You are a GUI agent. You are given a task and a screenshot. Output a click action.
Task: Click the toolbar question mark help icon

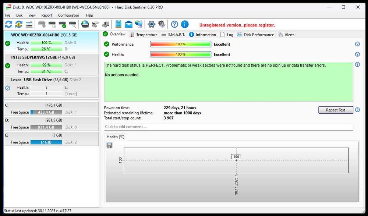tap(174, 24)
